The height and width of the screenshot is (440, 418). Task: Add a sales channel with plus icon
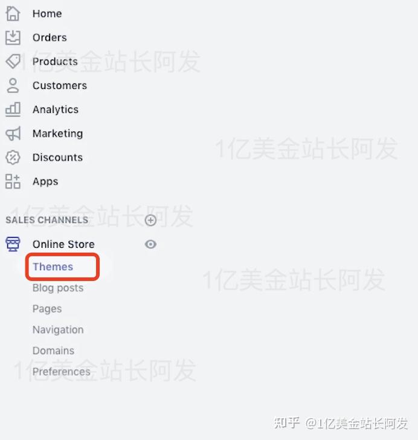click(x=150, y=220)
